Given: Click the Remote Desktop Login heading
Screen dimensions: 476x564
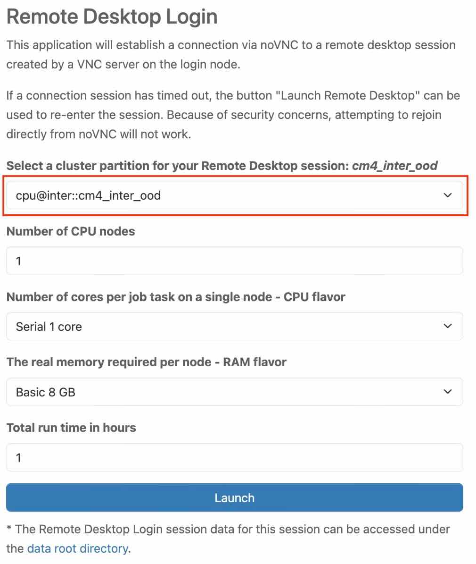Looking at the screenshot, I should (112, 17).
